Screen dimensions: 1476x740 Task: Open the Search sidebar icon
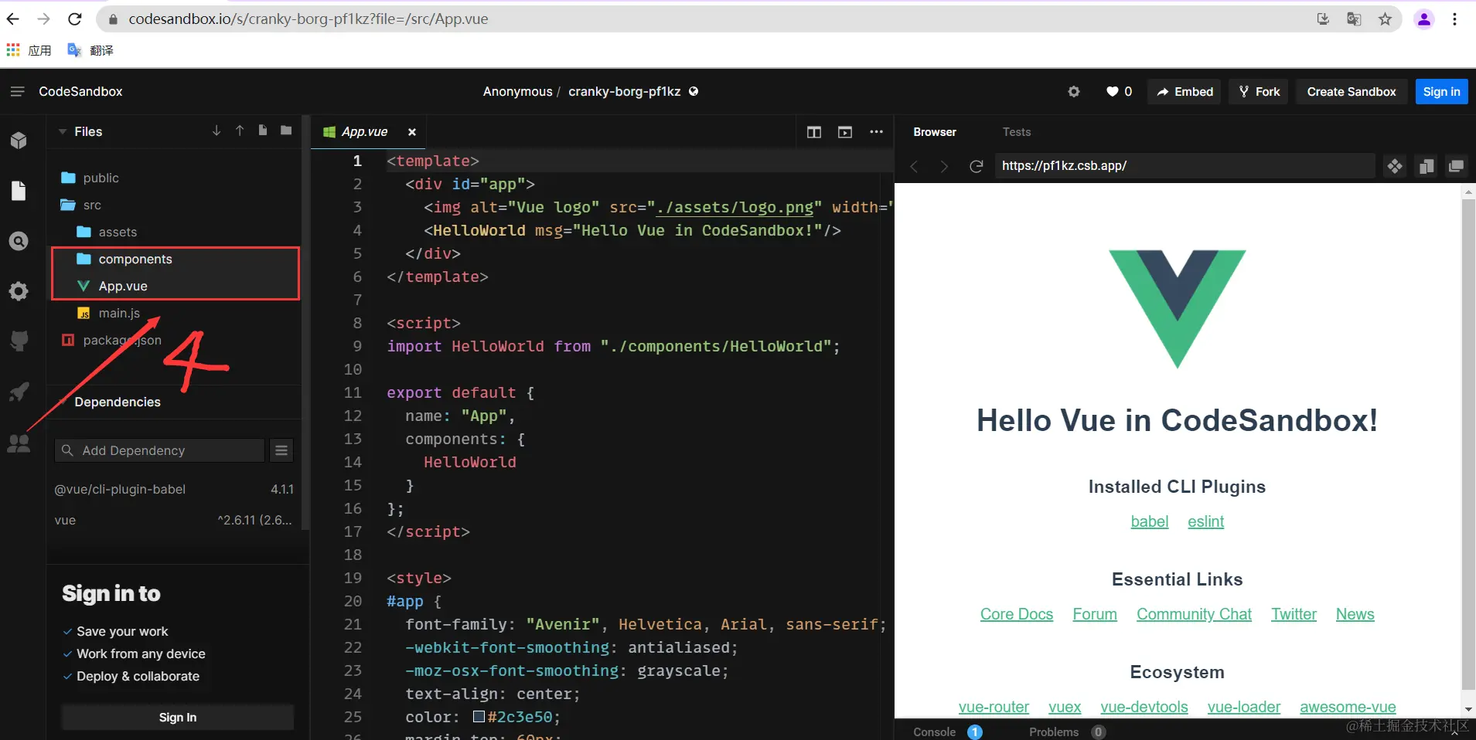click(19, 241)
